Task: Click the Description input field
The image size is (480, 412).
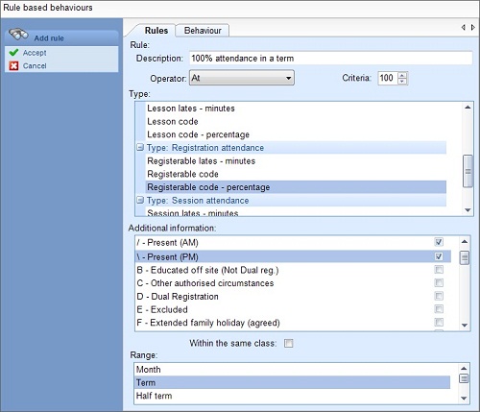Action: pyautogui.click(x=330, y=59)
